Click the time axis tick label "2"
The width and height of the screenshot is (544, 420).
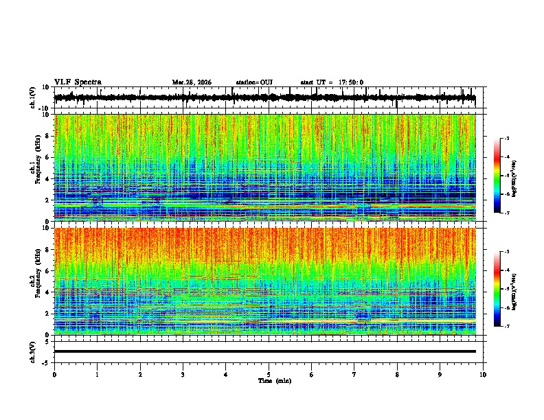point(140,375)
